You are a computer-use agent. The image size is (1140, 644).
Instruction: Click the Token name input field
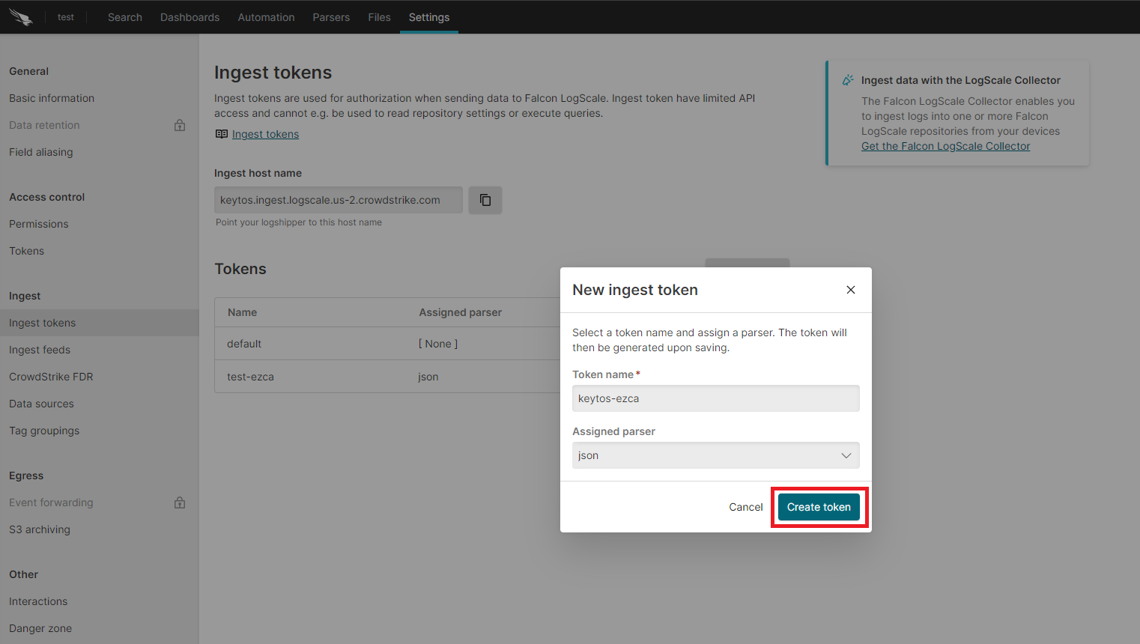point(716,398)
